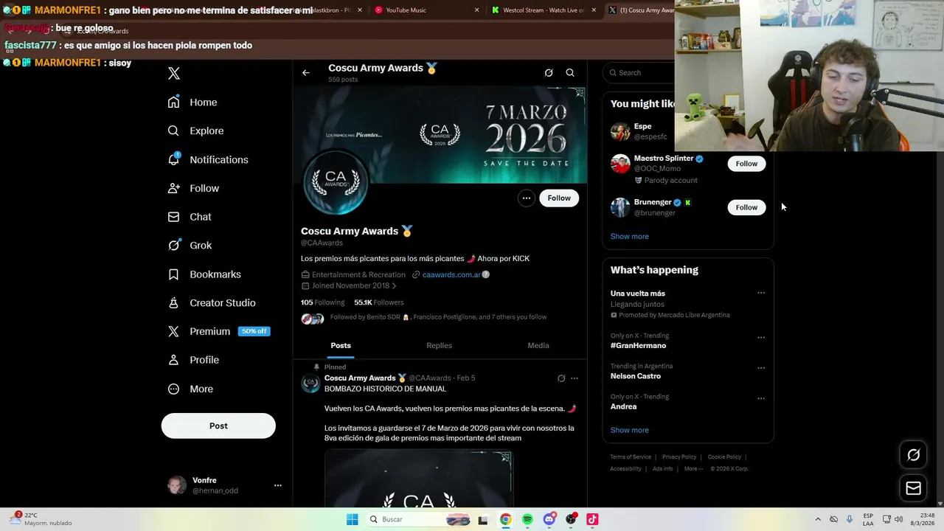Click the Home house icon
The width and height of the screenshot is (944, 531).
(x=173, y=102)
